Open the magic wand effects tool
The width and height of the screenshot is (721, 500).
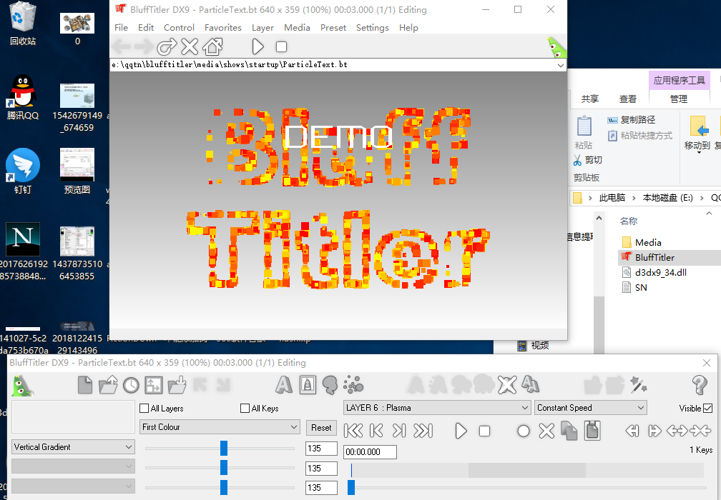[638, 385]
